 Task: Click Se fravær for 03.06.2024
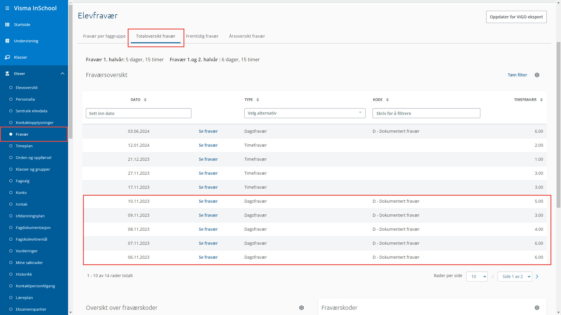(x=208, y=131)
